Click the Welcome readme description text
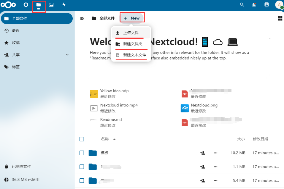The width and height of the screenshot is (284, 189). pyautogui.click(x=169, y=55)
